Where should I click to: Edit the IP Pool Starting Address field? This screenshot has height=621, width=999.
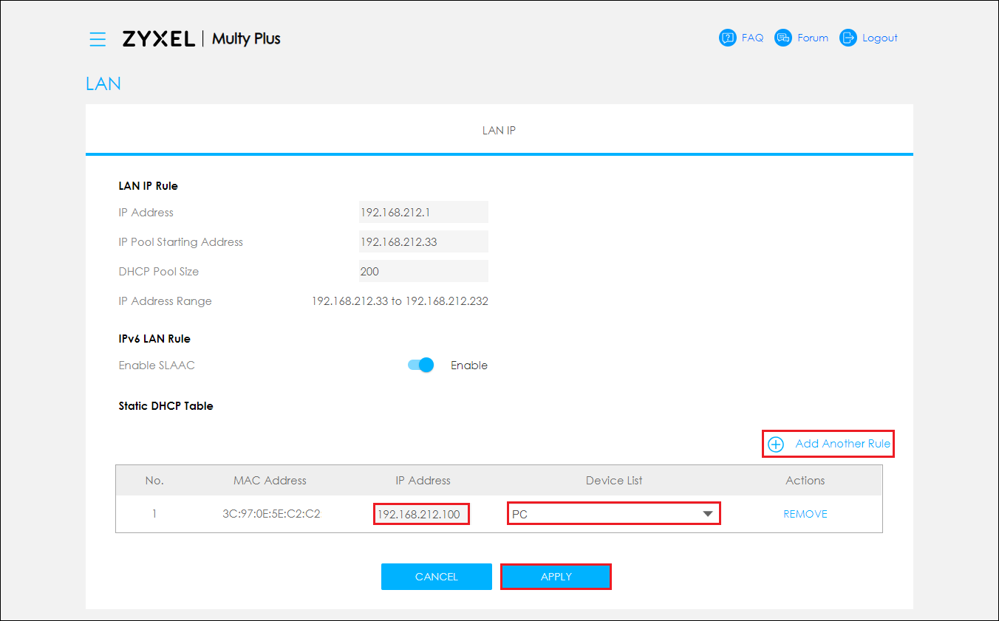[x=423, y=241]
